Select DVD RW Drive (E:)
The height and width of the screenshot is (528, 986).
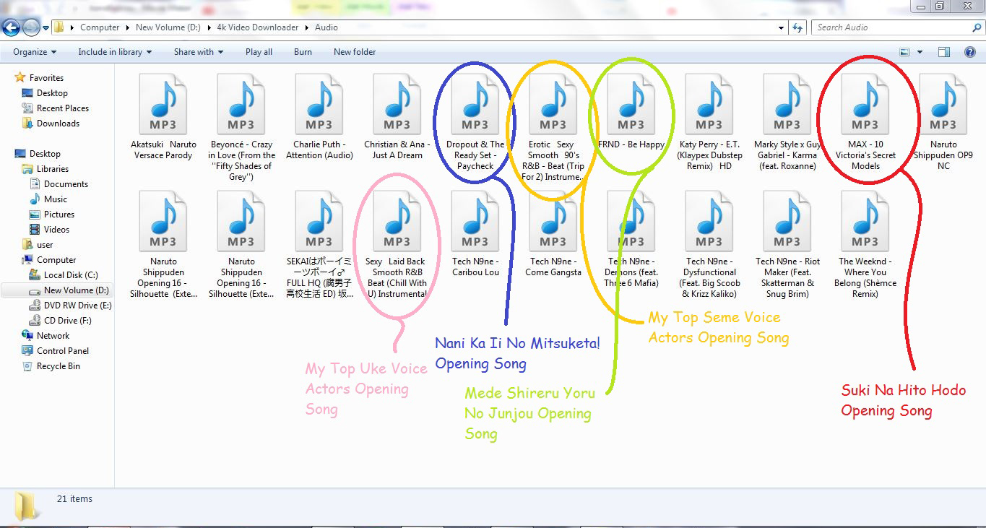pos(78,306)
